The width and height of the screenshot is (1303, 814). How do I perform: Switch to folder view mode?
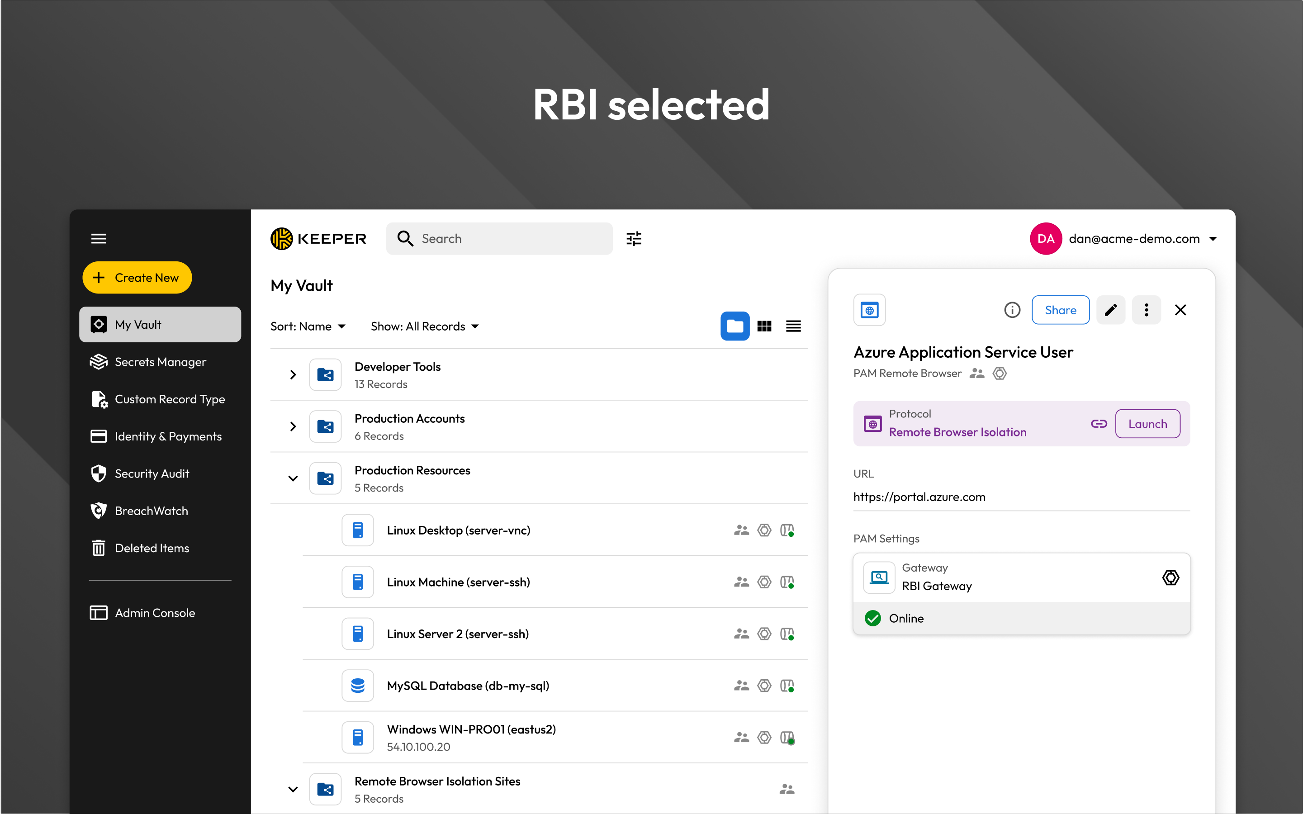coord(734,326)
